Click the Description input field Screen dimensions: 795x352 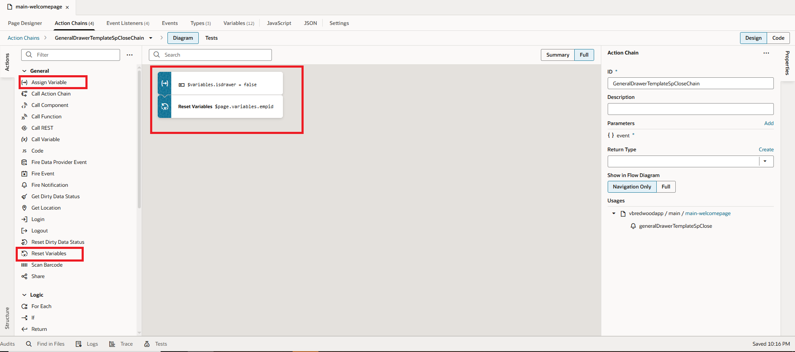(690, 109)
